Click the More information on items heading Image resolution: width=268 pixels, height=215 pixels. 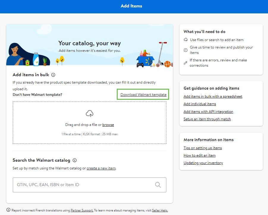(x=209, y=140)
